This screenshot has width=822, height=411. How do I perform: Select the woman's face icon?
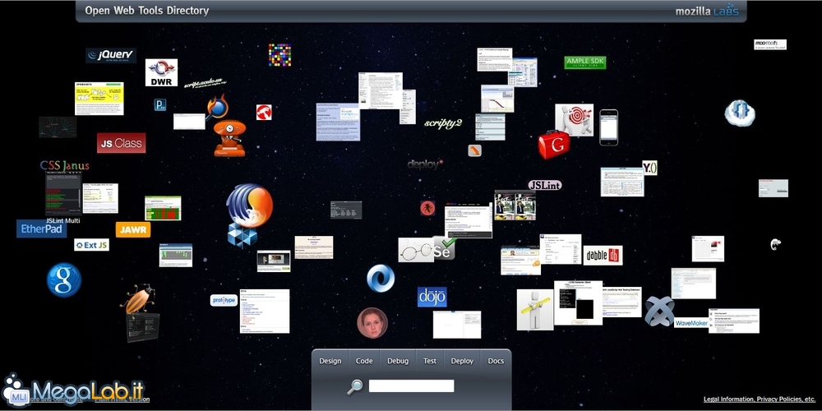click(x=372, y=323)
